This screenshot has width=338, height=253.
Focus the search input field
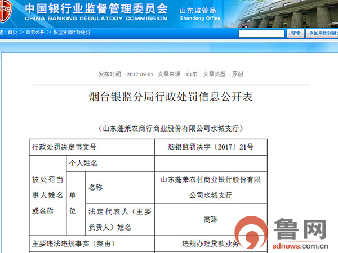tap(261, 34)
